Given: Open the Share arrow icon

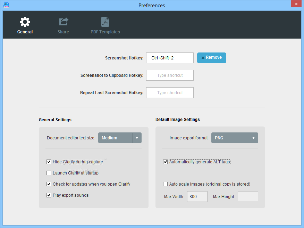Looking at the screenshot, I should pos(64,22).
